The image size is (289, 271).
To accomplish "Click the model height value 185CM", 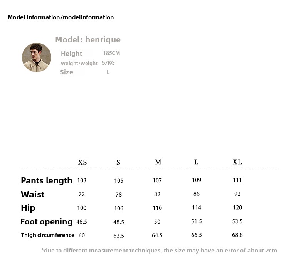I will (111, 53).
